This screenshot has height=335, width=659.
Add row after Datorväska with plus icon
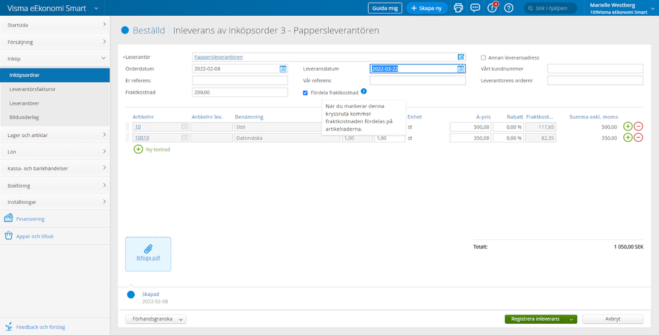coord(628,138)
